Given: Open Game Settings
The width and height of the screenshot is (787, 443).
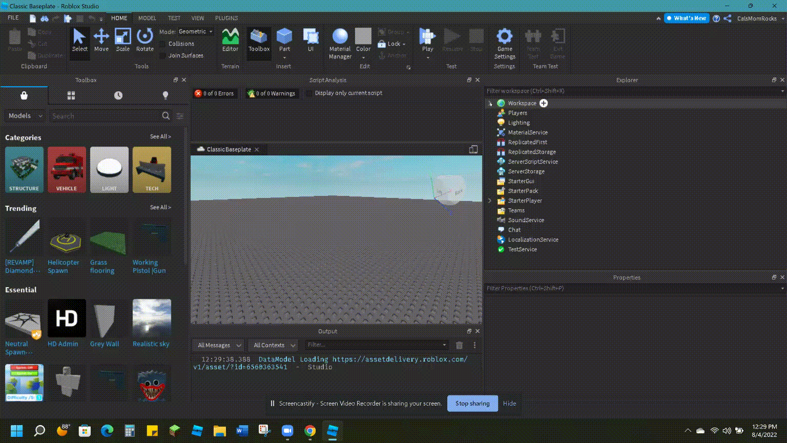Looking at the screenshot, I should tap(504, 44).
